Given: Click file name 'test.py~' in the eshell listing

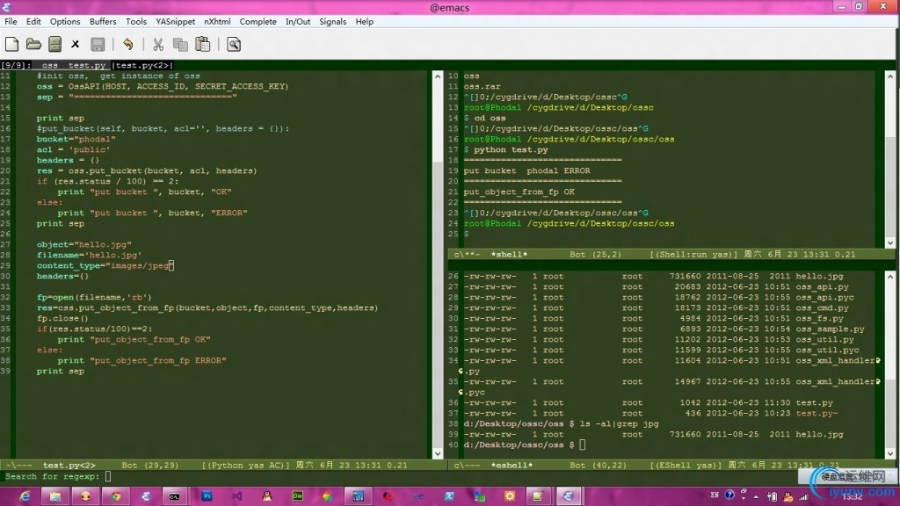Looking at the screenshot, I should click(x=817, y=413).
